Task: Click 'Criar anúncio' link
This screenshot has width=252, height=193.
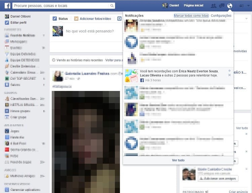Action: [x=238, y=191]
